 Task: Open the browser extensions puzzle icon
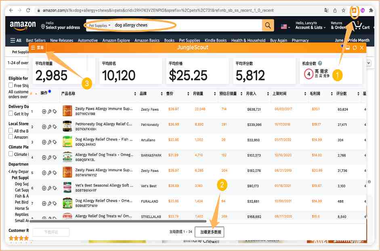(371, 10)
